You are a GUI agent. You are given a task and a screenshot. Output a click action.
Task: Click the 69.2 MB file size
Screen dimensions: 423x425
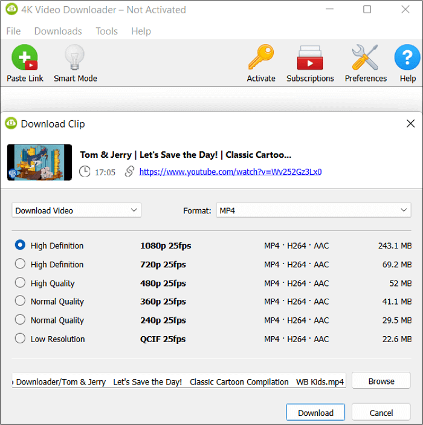click(397, 264)
